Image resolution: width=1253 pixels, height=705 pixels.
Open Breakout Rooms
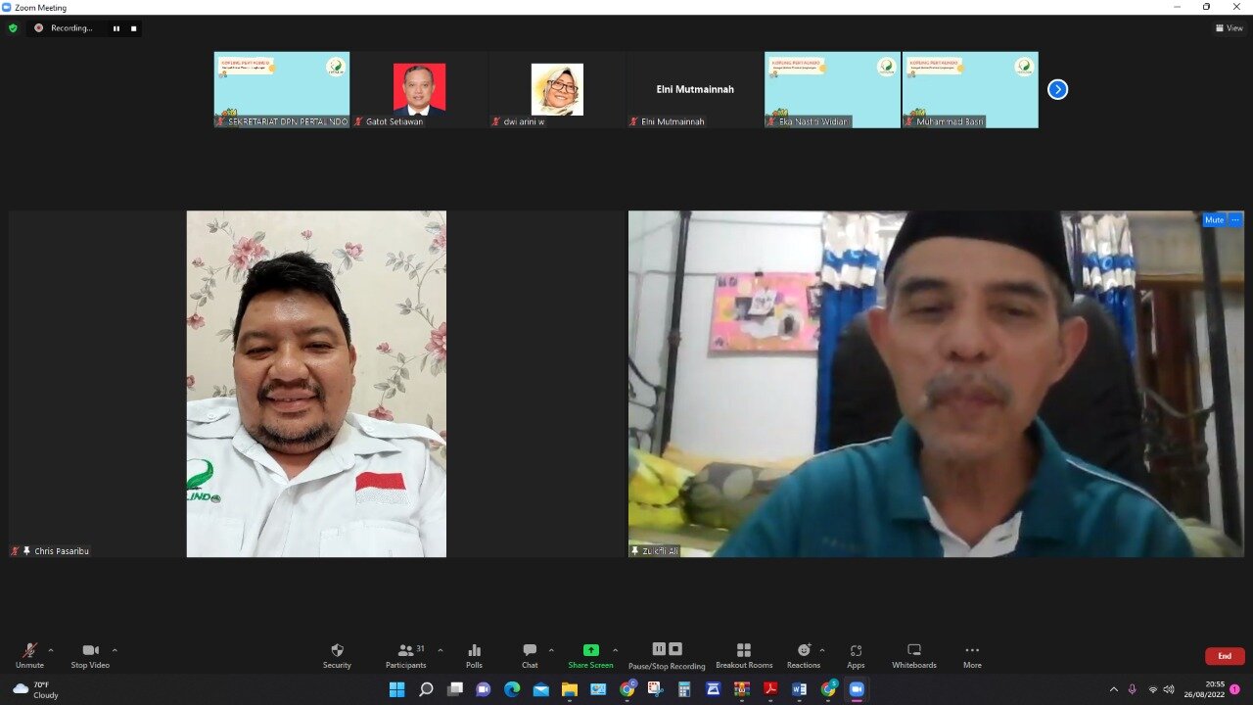744,651
